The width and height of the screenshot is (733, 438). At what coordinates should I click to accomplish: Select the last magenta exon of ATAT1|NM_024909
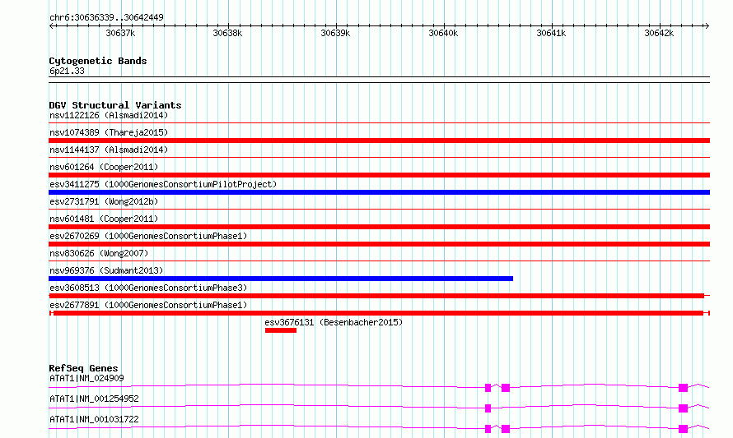pos(683,388)
